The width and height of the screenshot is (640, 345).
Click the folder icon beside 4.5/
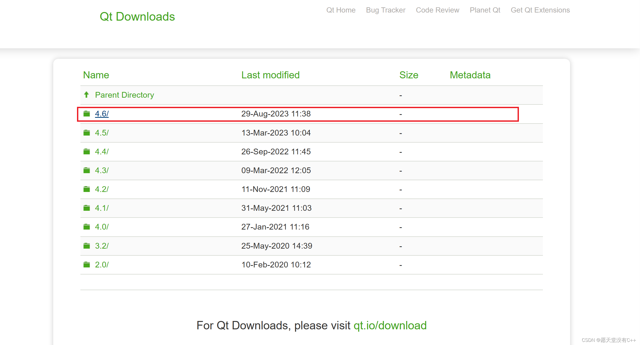pyautogui.click(x=87, y=133)
